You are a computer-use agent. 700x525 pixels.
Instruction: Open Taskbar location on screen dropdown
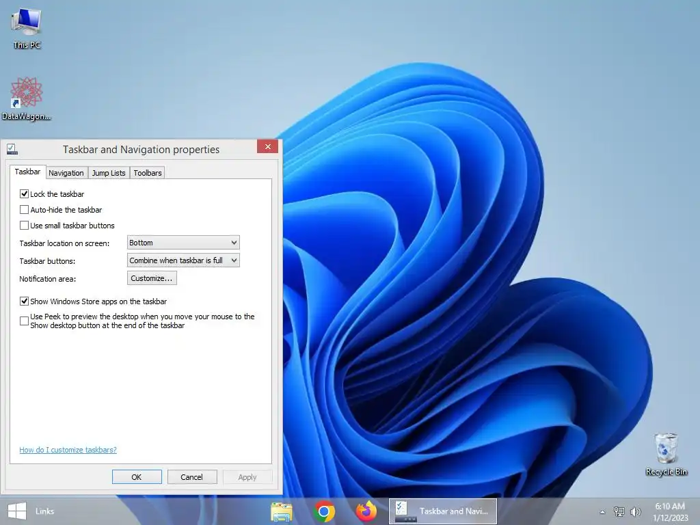pyautogui.click(x=183, y=243)
